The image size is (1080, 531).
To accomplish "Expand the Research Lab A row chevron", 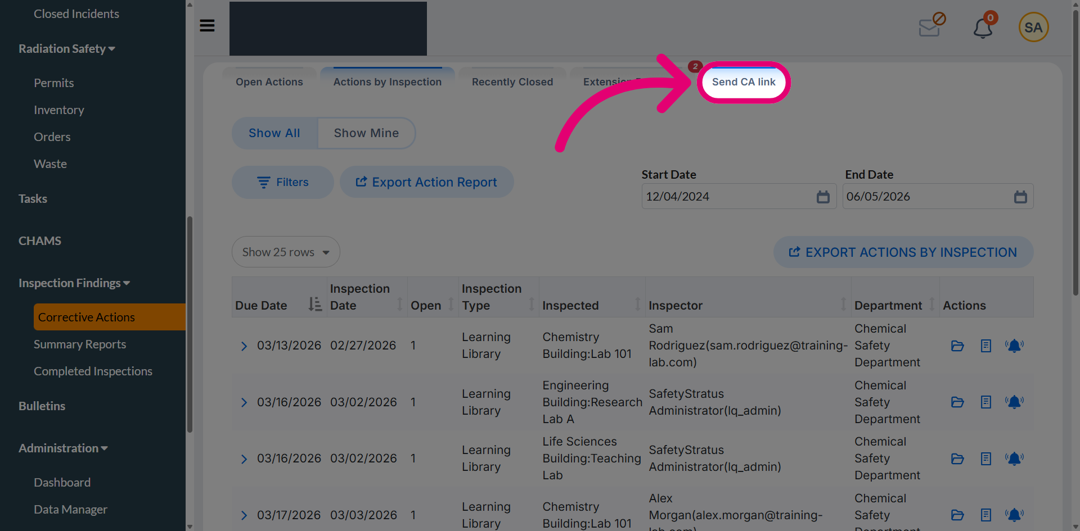I will [x=244, y=402].
